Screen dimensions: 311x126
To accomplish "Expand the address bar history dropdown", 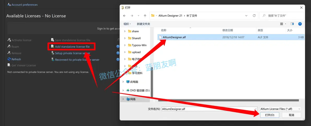I will tap(246, 16).
